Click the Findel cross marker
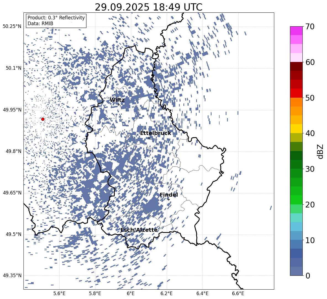 [168, 200]
